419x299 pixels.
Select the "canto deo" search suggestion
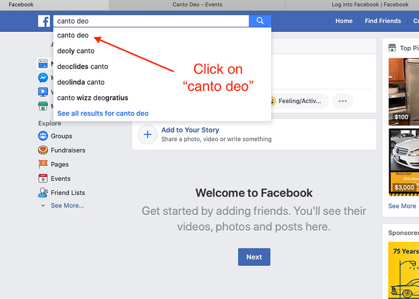[73, 36]
